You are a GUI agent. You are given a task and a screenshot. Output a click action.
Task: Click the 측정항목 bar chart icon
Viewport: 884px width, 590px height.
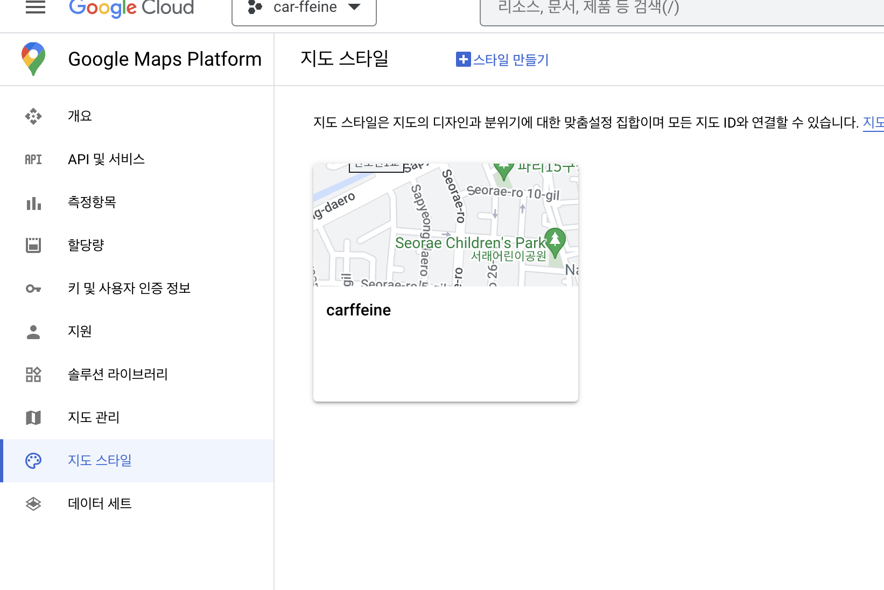coord(33,202)
